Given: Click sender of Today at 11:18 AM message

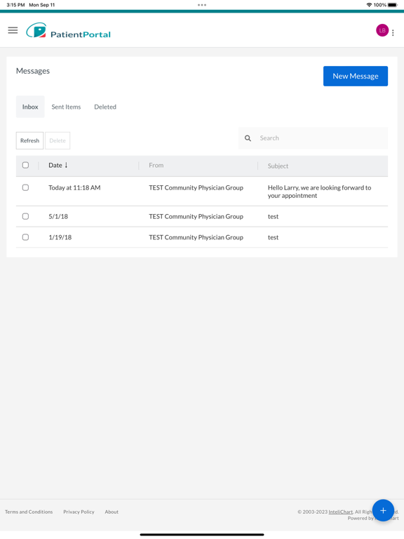Looking at the screenshot, I should tap(196, 187).
